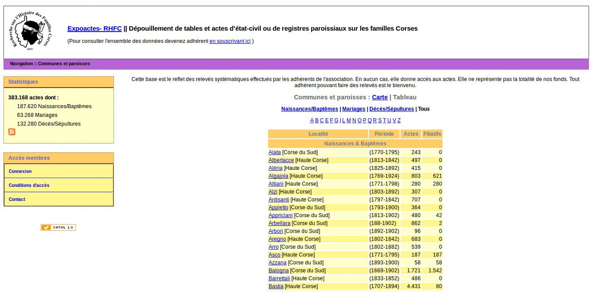Jump to localities starting with E
Image resolution: width=592 pixels, height=292 pixels.
pyautogui.click(x=326, y=120)
